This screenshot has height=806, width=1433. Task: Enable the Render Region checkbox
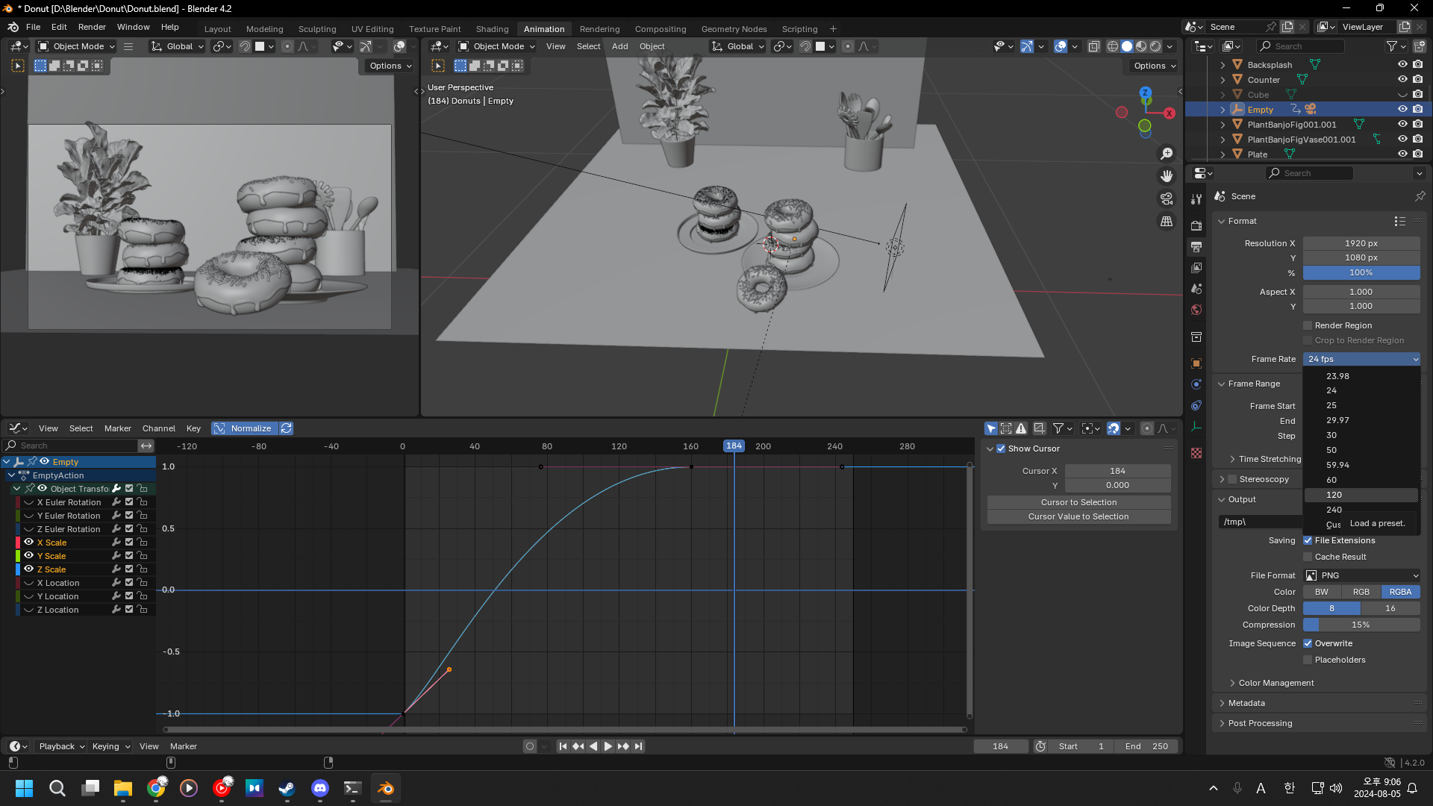(x=1308, y=325)
